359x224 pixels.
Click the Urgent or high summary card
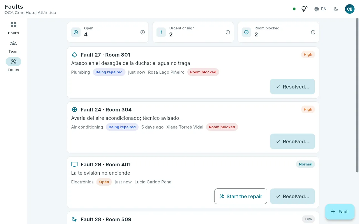click(193, 32)
